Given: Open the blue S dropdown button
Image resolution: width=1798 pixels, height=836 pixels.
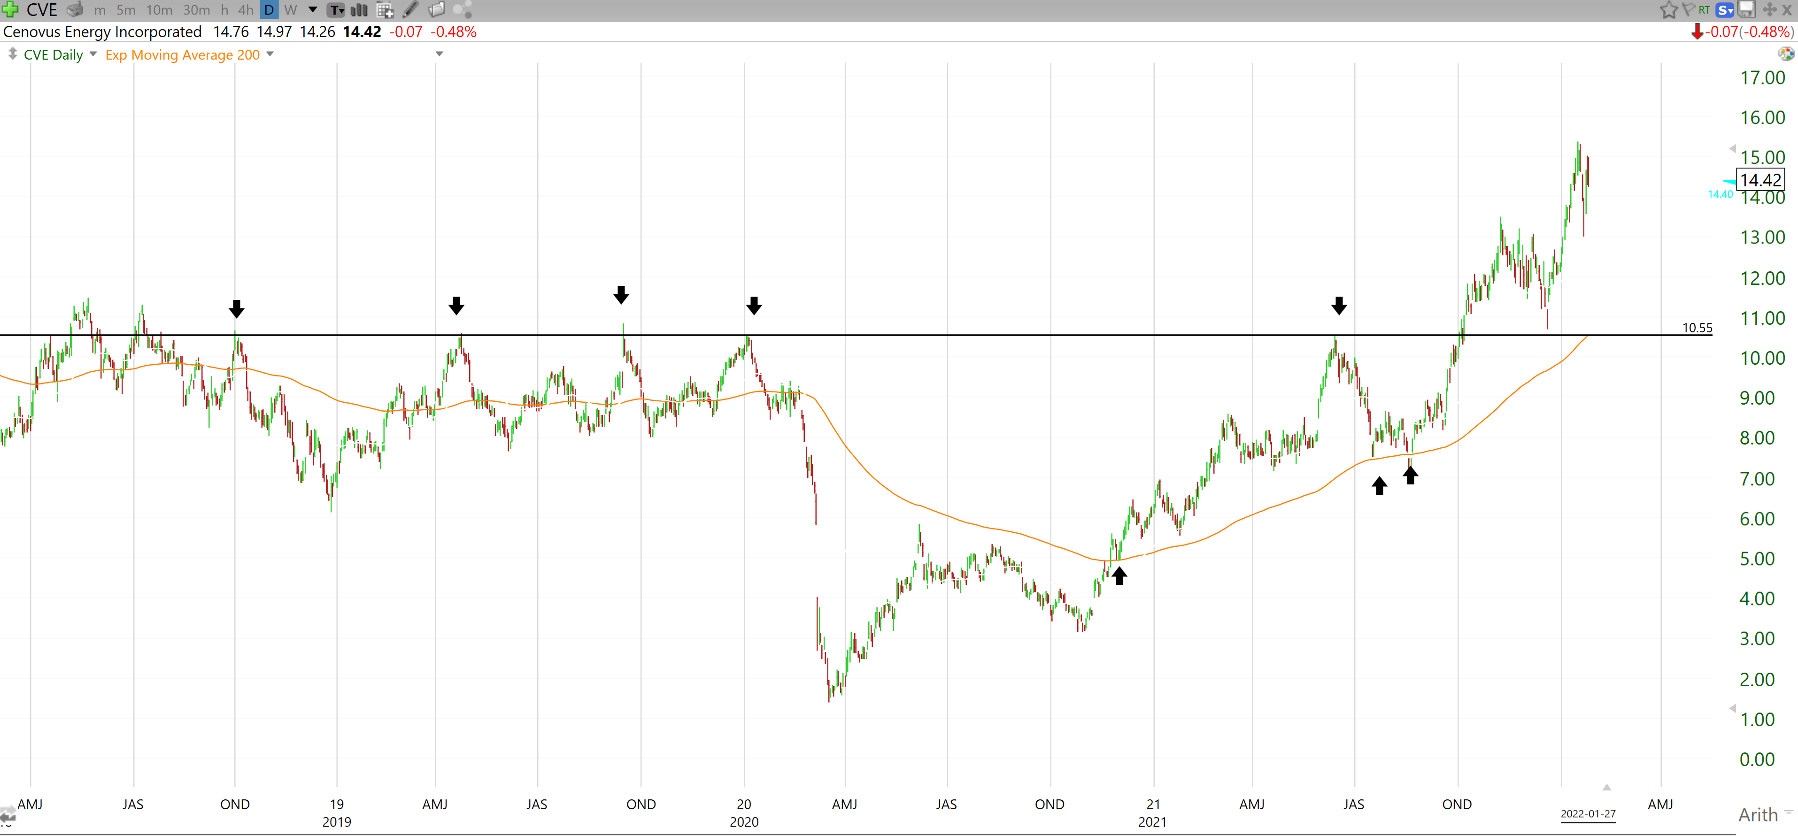Looking at the screenshot, I should coord(1725,10).
